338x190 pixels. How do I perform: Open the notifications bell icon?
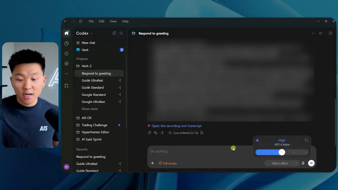coord(114,33)
